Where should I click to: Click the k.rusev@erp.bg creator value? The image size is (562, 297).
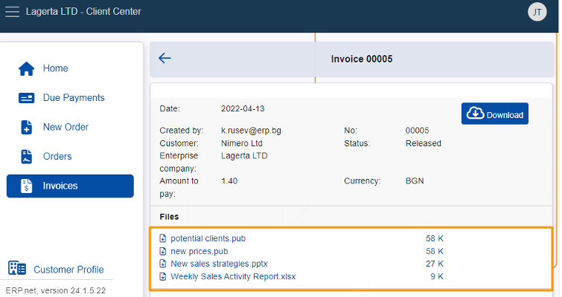tap(251, 131)
